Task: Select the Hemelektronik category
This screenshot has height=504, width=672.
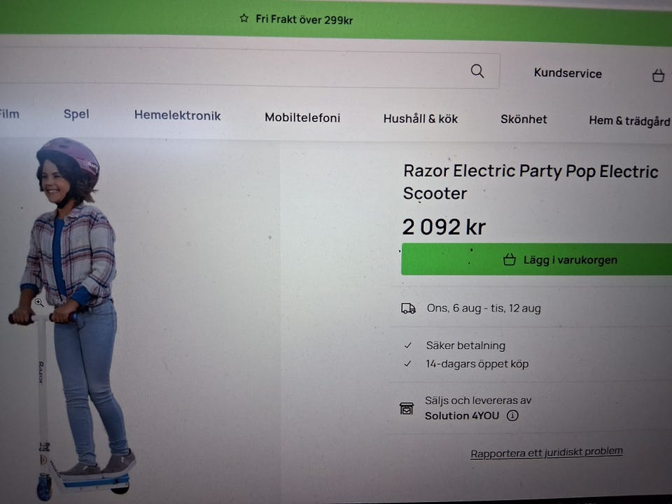Action: pyautogui.click(x=177, y=115)
